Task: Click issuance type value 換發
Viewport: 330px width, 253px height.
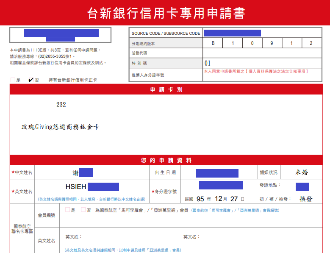Action: point(306,199)
